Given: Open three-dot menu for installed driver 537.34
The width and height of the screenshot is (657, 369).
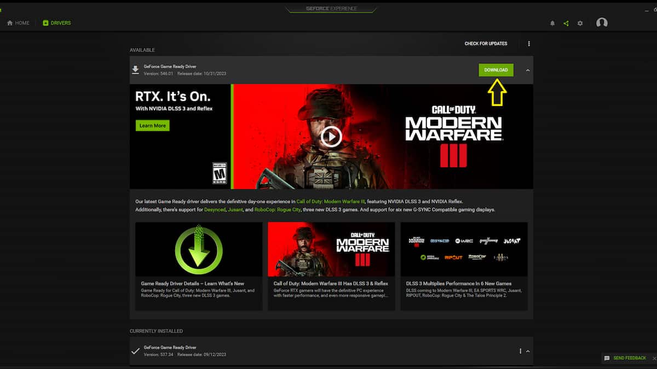Looking at the screenshot, I should coord(520,351).
